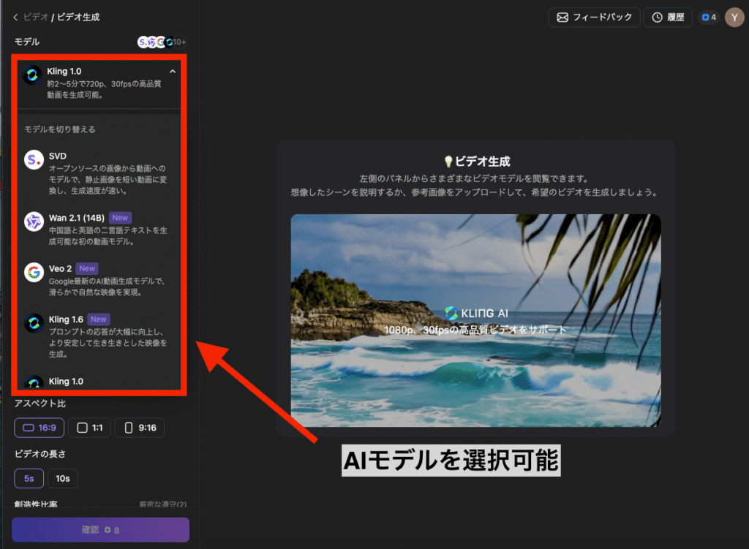Click the アスペクト比 section label

pos(40,404)
